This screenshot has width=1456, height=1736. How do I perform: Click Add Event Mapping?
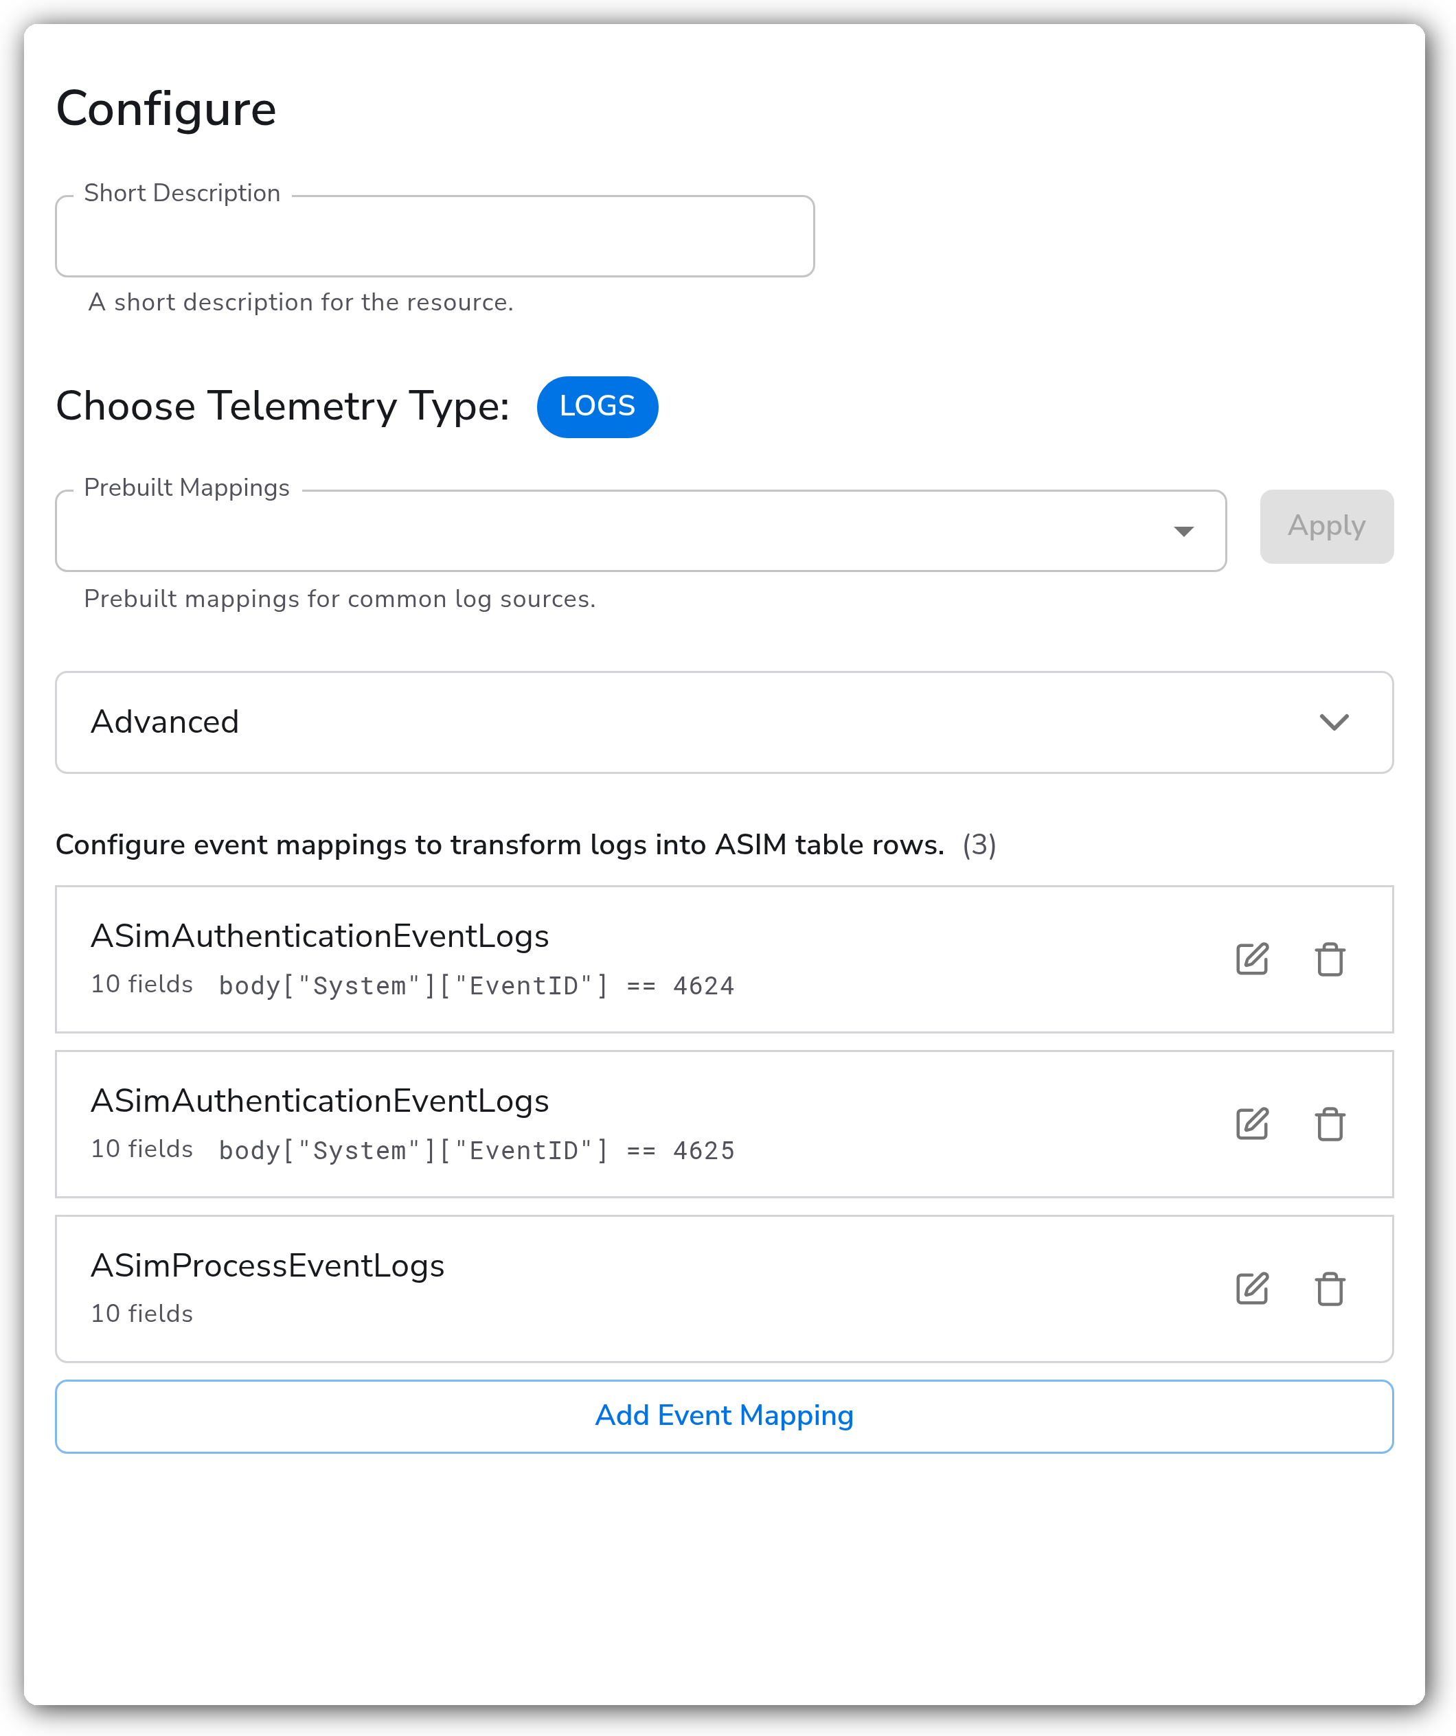[725, 1415]
